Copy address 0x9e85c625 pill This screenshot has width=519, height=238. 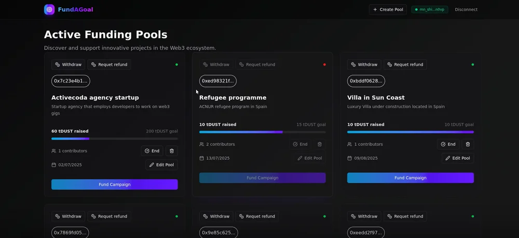click(x=218, y=233)
